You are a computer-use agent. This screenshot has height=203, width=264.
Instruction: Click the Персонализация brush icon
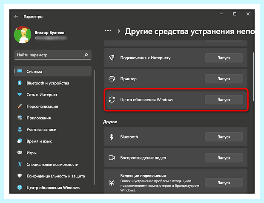[20, 106]
